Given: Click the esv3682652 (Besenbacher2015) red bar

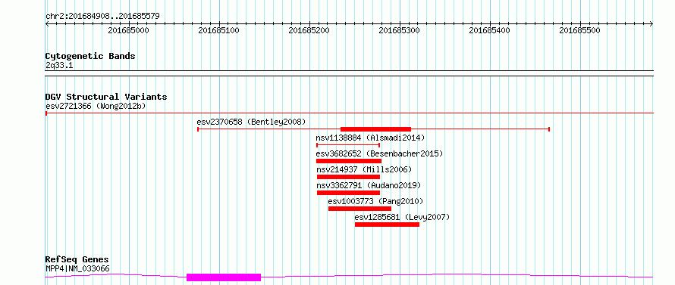Looking at the screenshot, I should click(349, 161).
